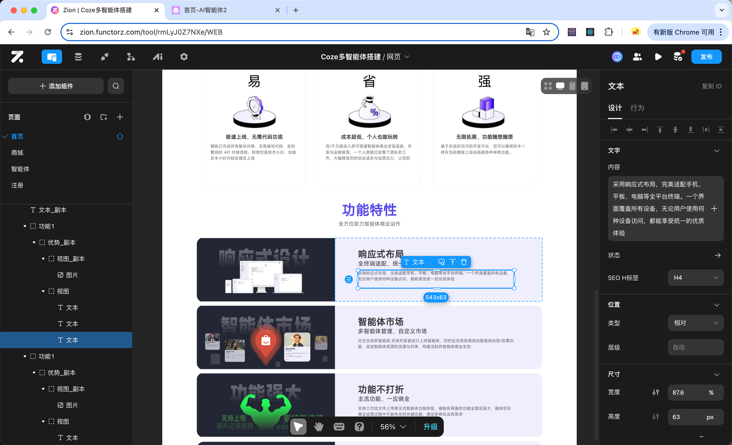Open the width unit % selector

[x=711, y=392]
